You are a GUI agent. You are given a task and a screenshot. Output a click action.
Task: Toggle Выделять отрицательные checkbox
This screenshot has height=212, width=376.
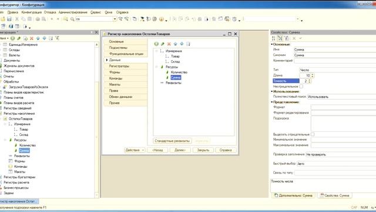(x=313, y=134)
